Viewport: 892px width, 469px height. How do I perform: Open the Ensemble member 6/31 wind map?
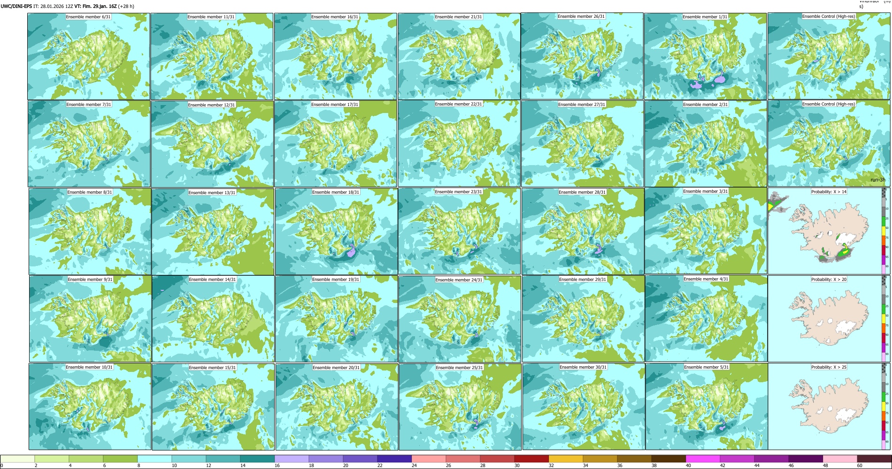click(89, 56)
